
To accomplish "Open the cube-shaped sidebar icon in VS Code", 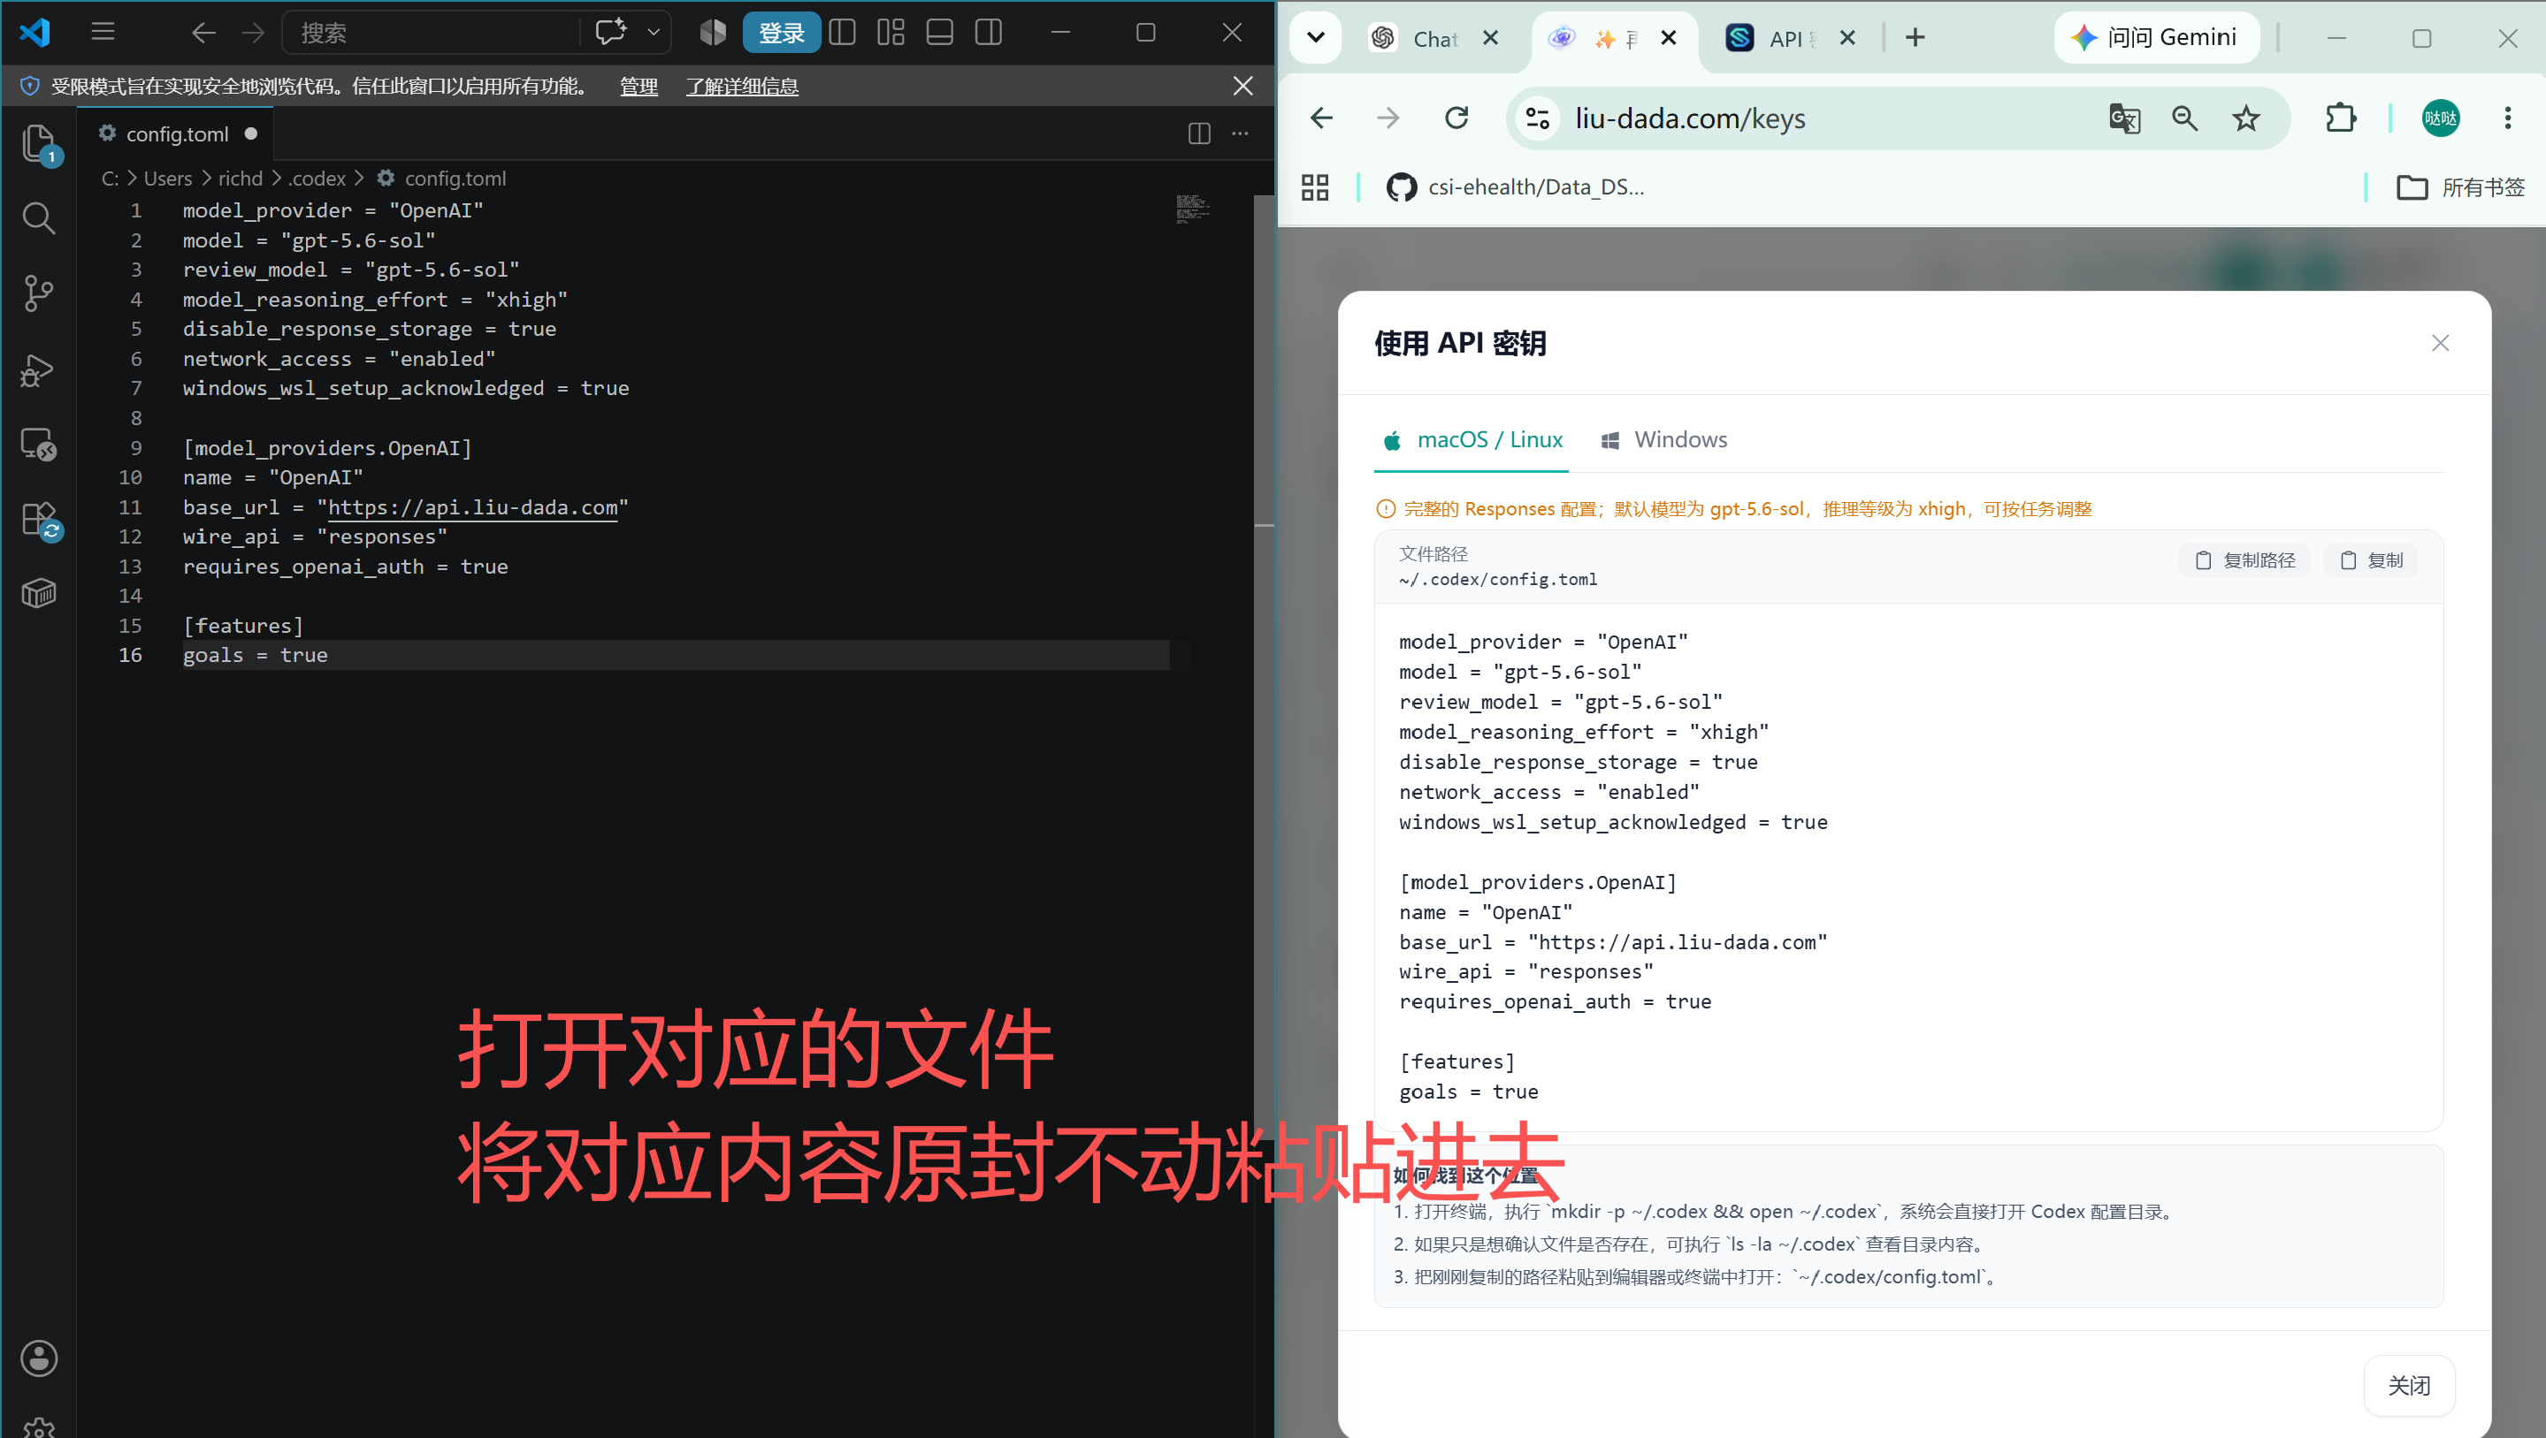I will tap(39, 592).
